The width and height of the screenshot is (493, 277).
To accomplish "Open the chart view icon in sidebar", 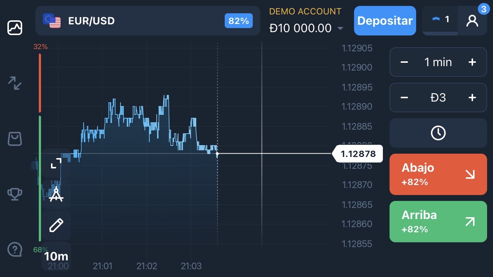I will click(15, 28).
